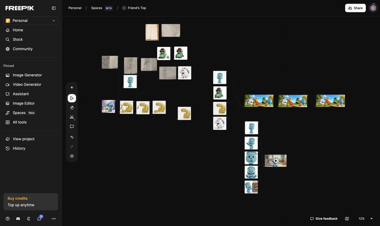380x226 pixels.
Task: Open the user avatar E menu
Action: [373, 8]
